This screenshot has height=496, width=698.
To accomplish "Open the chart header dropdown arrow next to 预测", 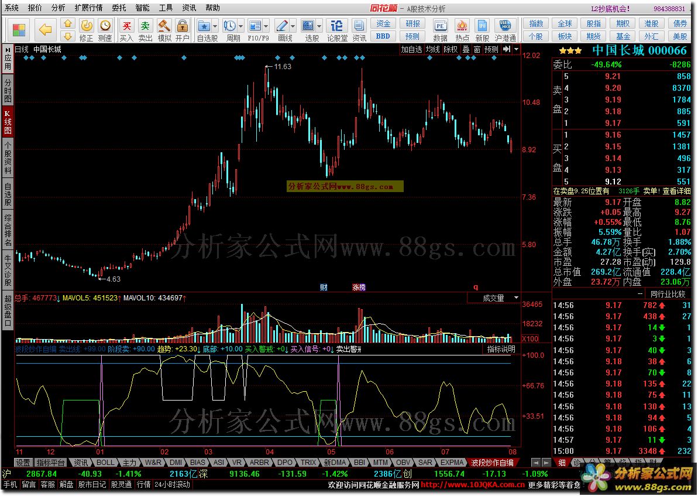I will coord(517,49).
